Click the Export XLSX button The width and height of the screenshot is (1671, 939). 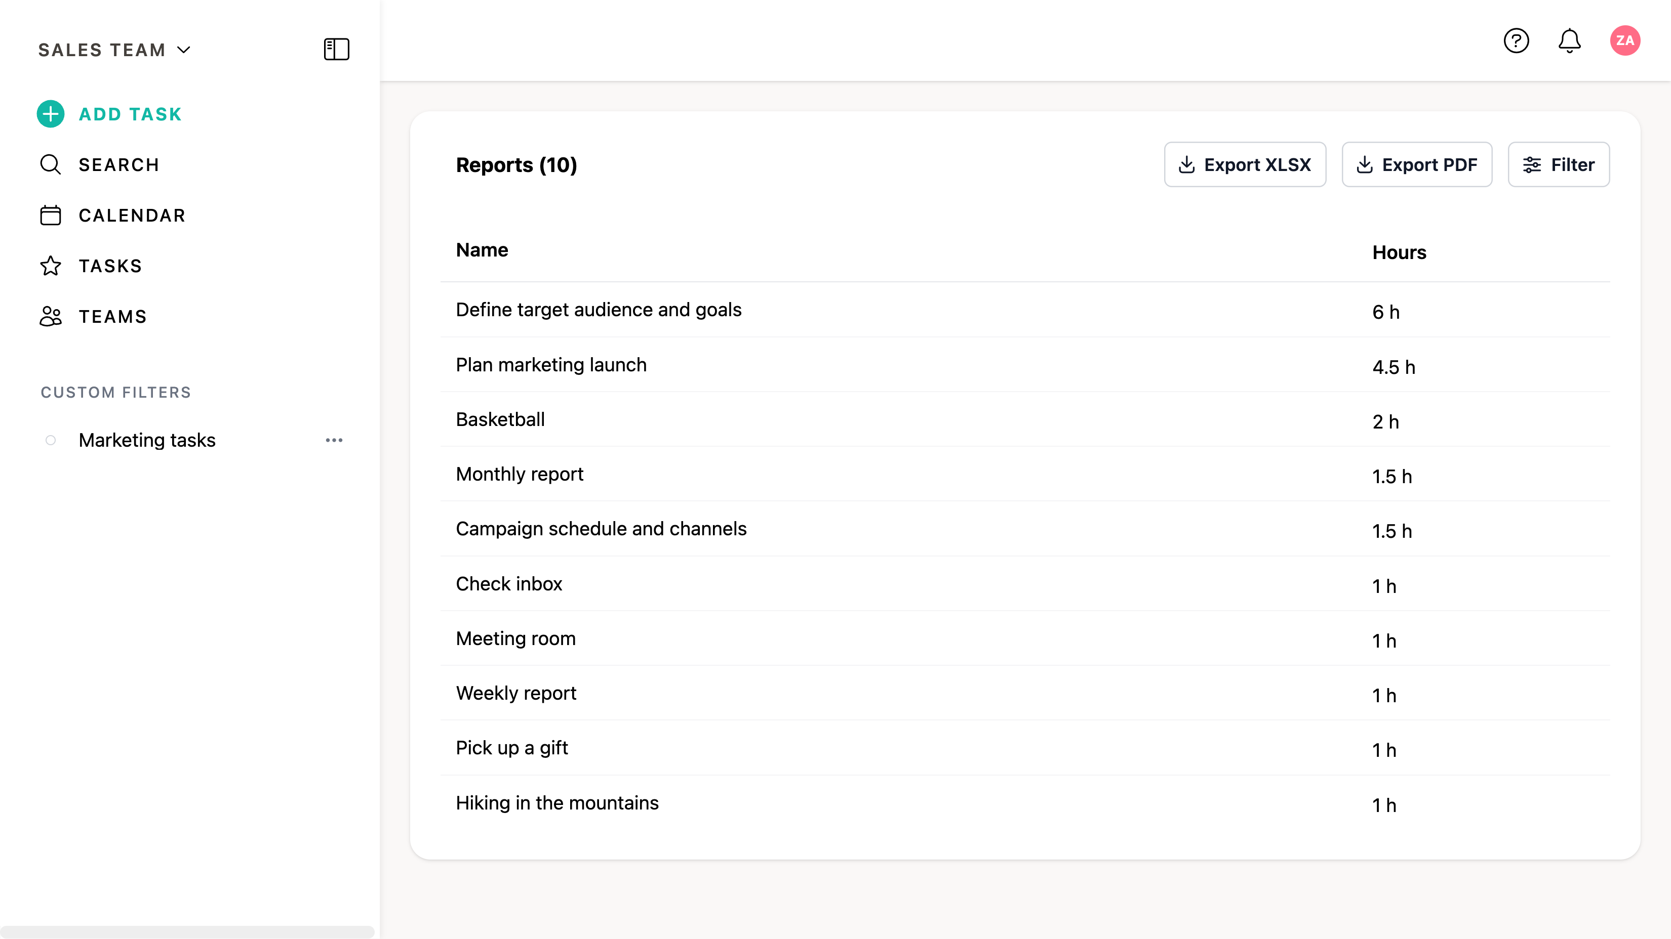[x=1244, y=164]
